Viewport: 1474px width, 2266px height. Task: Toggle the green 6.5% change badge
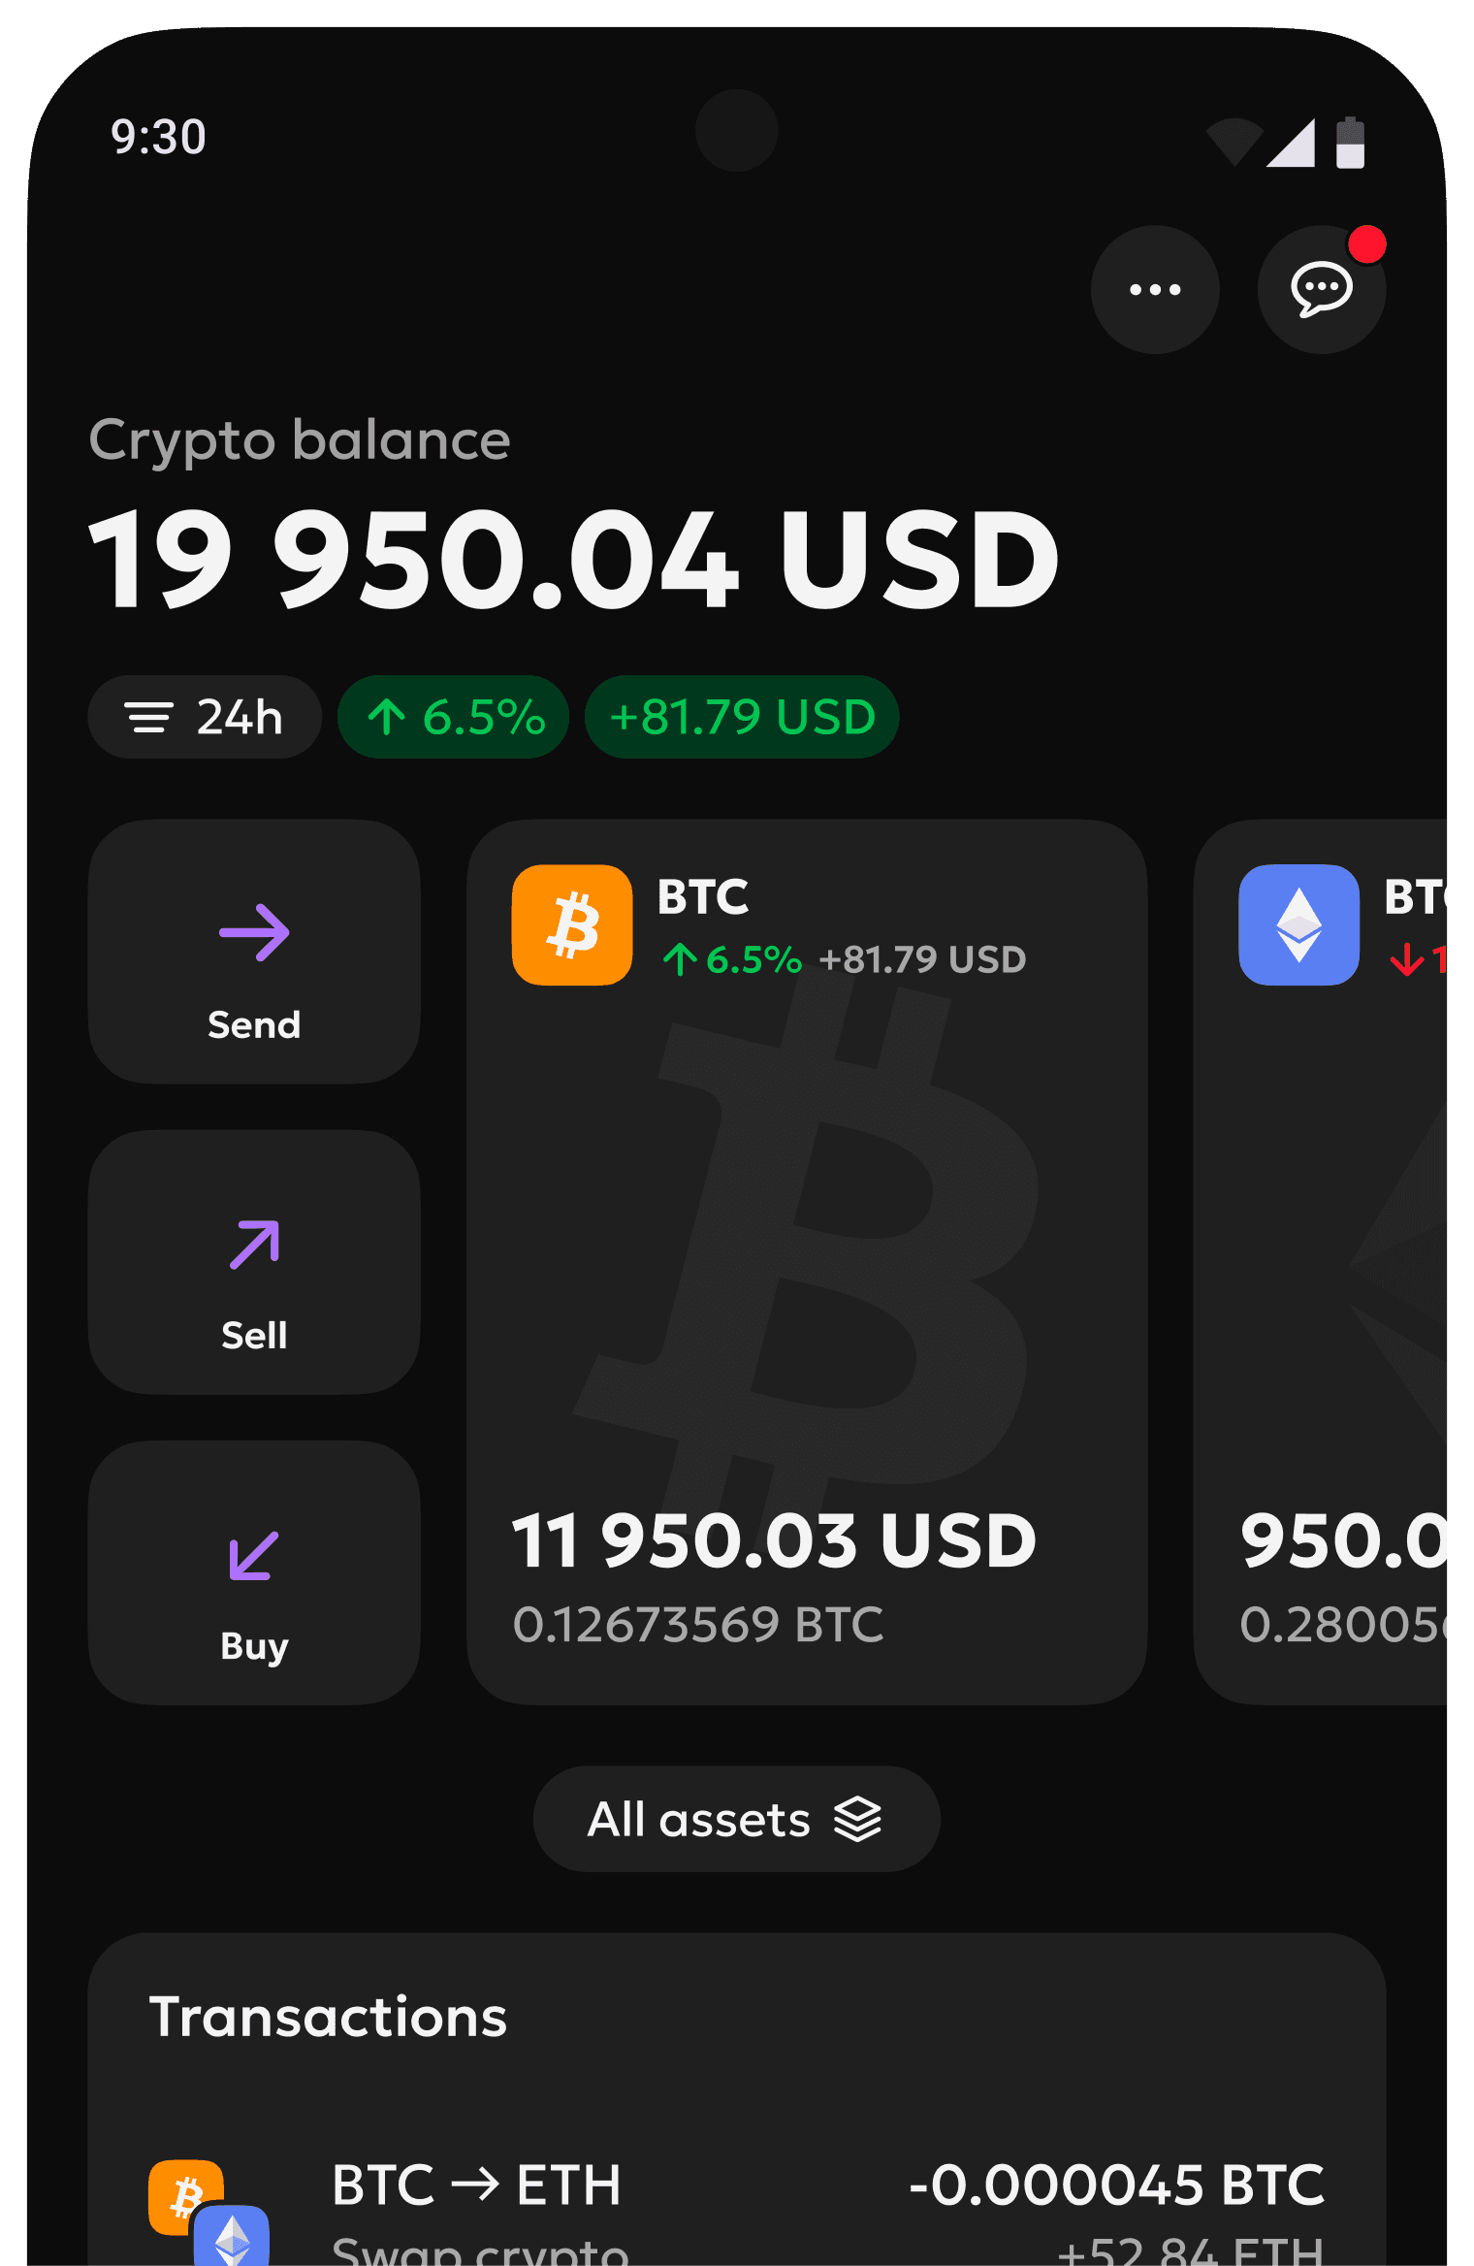pos(452,717)
